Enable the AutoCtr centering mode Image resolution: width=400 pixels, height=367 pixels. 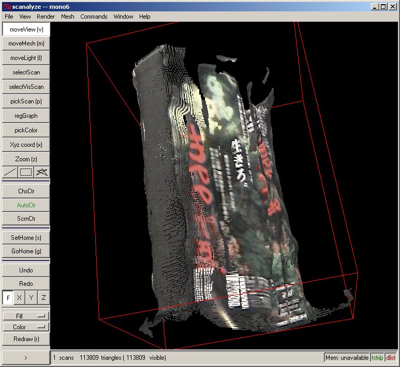(26, 205)
